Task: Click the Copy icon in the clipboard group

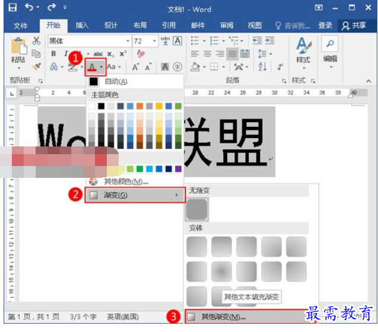Action: click(36, 54)
